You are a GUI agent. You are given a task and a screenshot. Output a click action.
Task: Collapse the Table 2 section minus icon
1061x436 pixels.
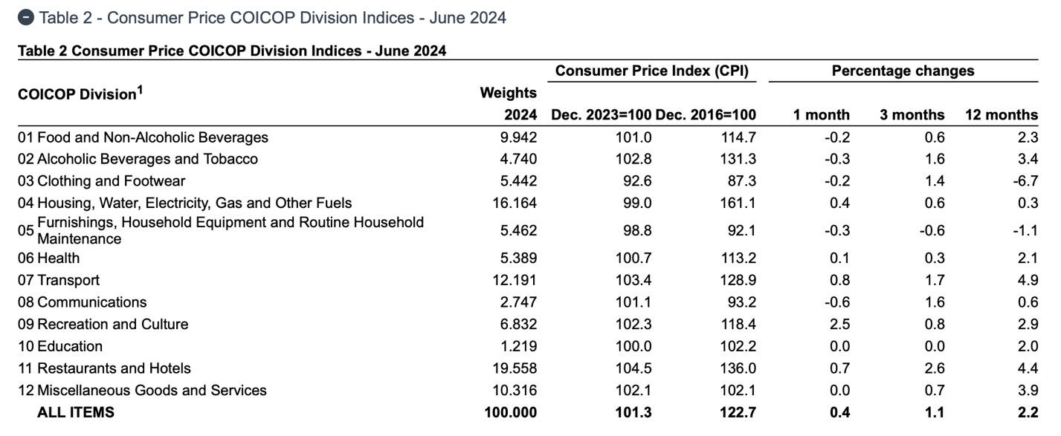pyautogui.click(x=26, y=18)
